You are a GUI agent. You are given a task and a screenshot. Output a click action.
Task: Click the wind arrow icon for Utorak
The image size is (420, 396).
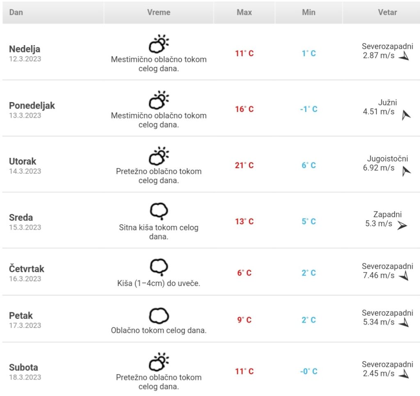click(x=406, y=171)
